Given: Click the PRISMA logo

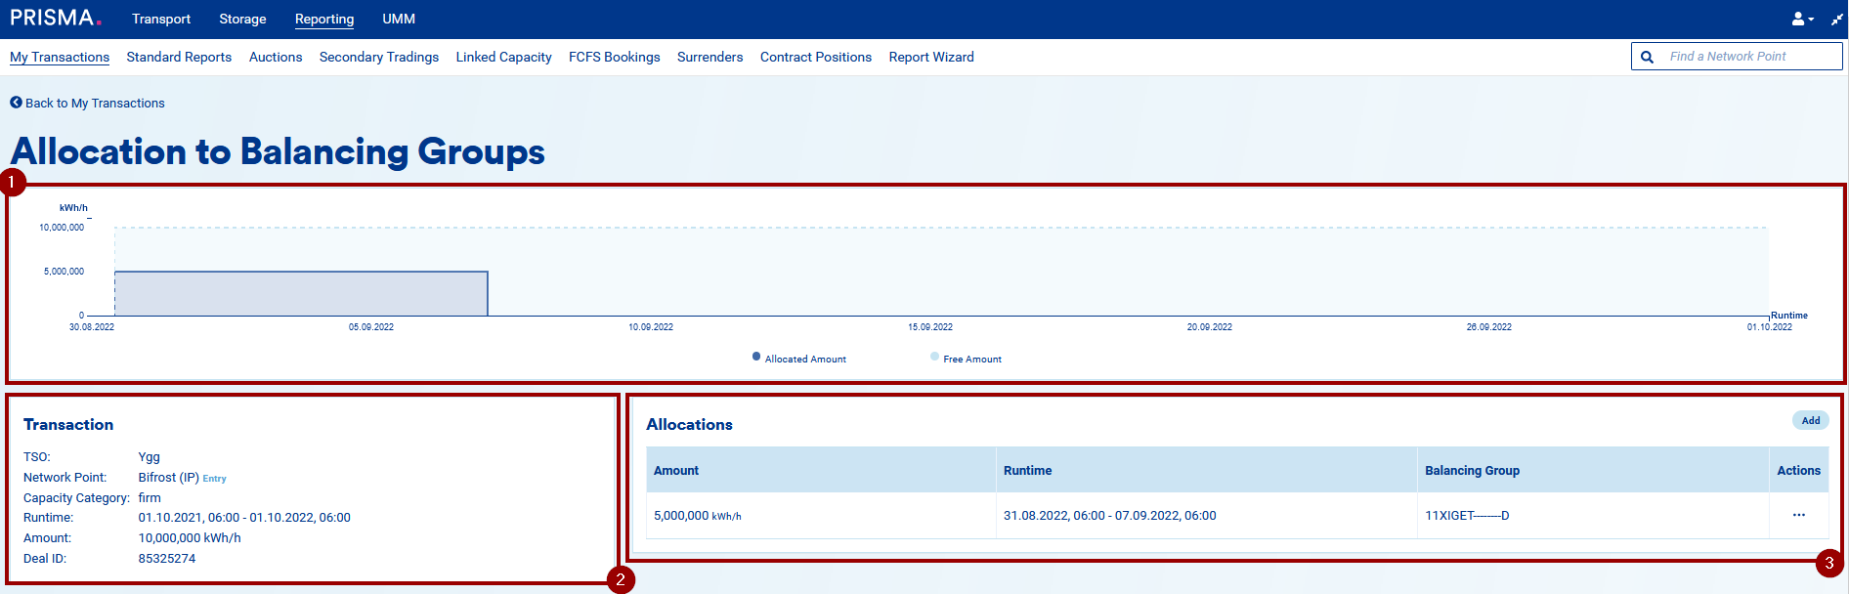Looking at the screenshot, I should [x=55, y=19].
